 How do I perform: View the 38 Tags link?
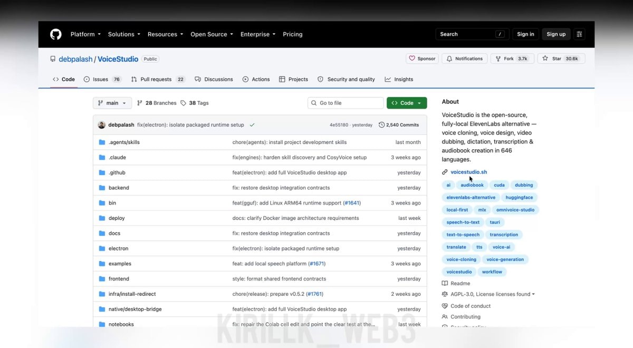195,103
